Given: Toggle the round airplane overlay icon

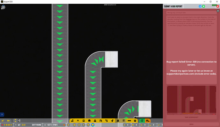Looking at the screenshot, I should [x=84, y=125].
